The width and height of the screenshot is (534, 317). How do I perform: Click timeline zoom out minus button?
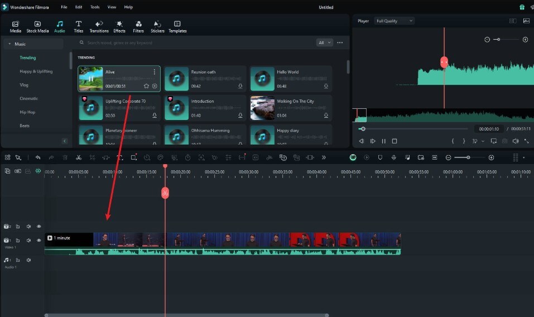tap(448, 157)
